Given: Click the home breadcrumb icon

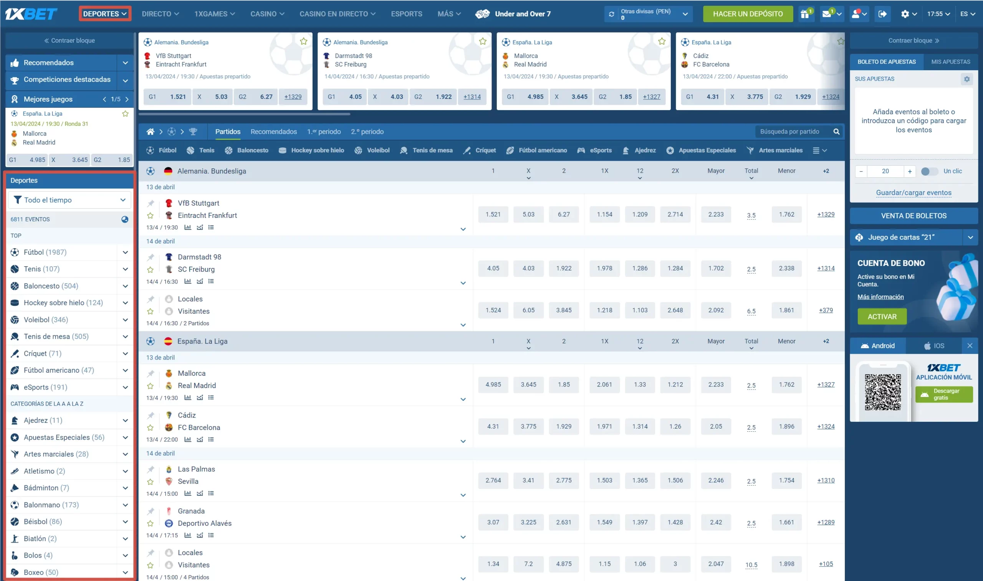Looking at the screenshot, I should 151,132.
